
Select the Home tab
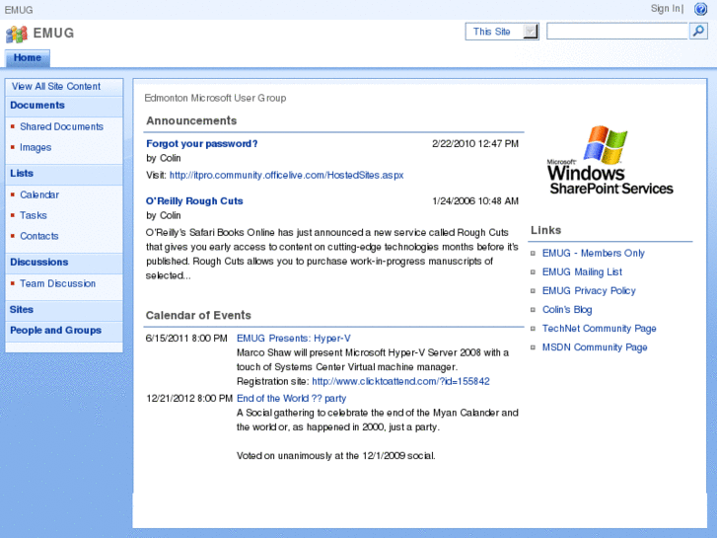coord(28,58)
